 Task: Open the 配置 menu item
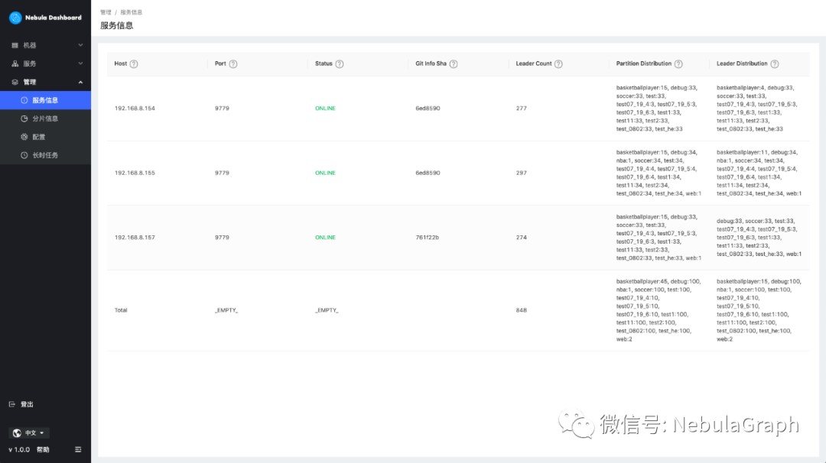point(45,137)
